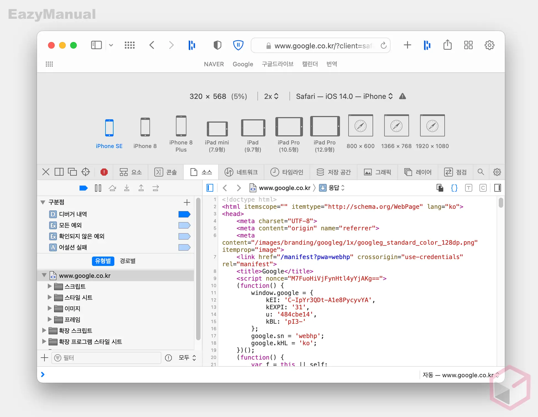Pause script execution in debugger

98,188
